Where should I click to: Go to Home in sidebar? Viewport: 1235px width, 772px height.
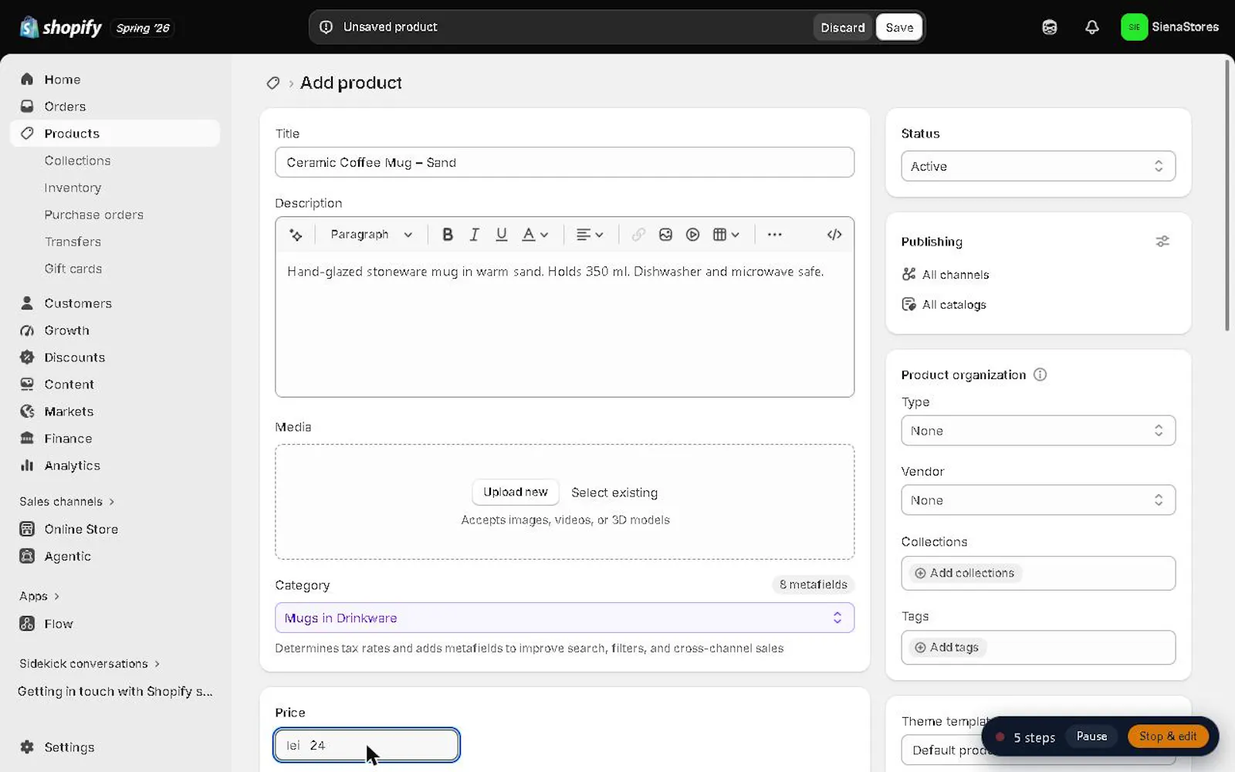pos(115,80)
